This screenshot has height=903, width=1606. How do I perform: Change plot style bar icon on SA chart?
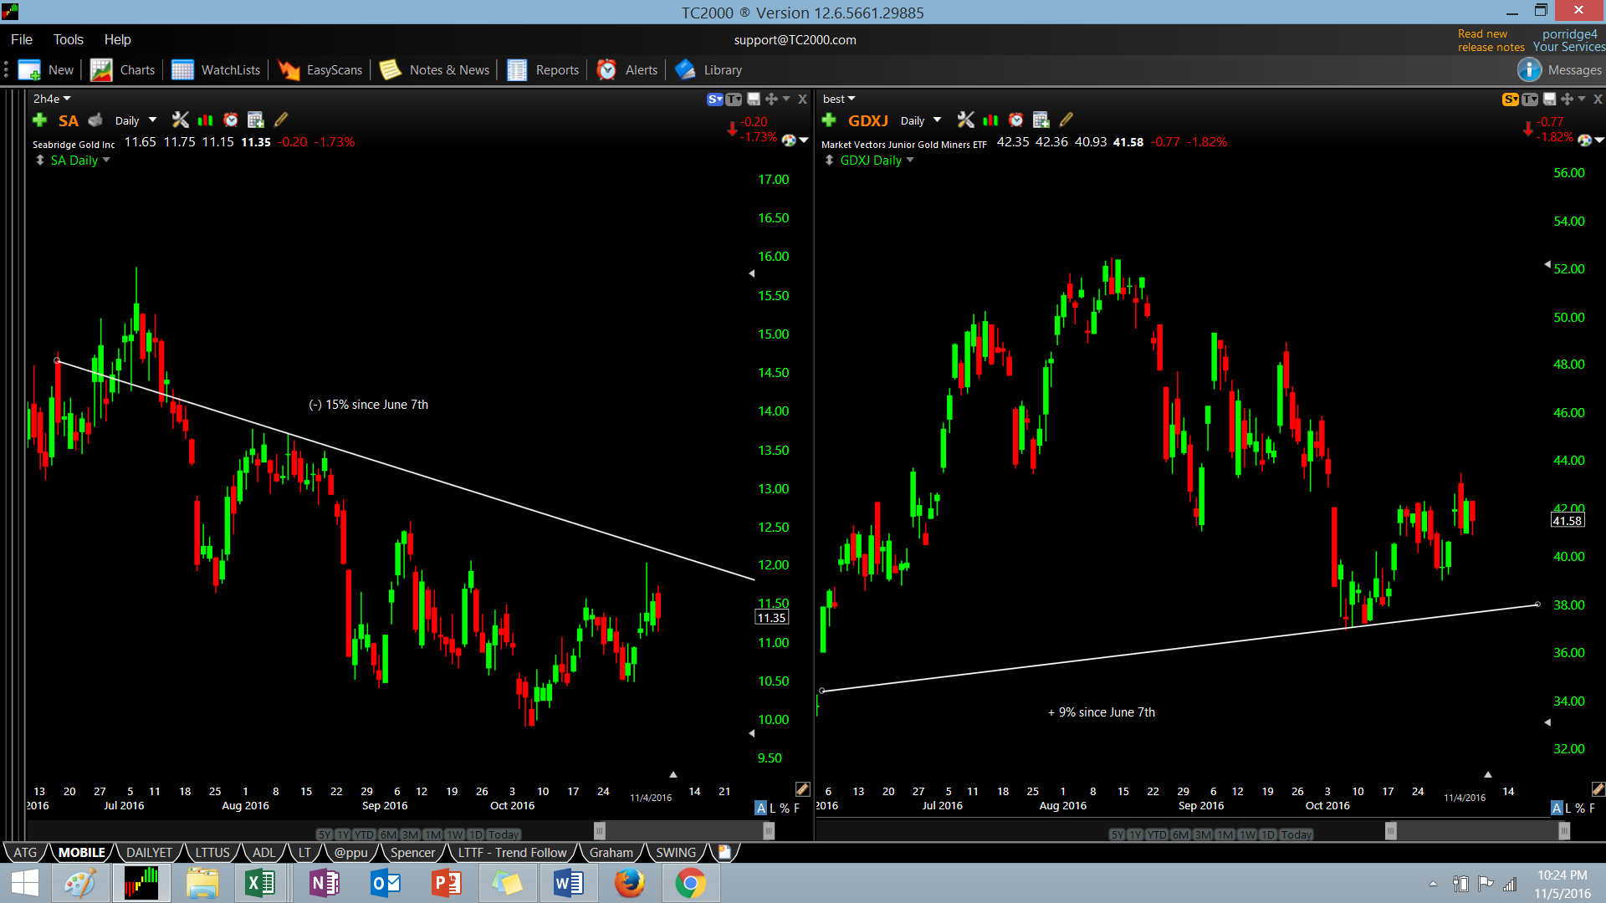click(x=205, y=120)
